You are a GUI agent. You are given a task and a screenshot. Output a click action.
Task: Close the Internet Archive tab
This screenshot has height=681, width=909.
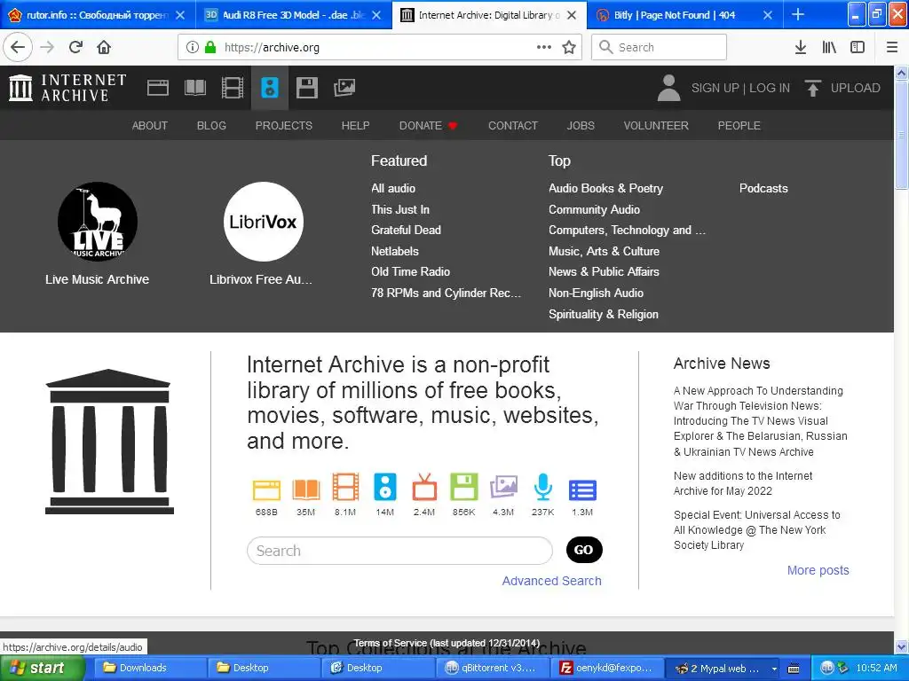572,15
